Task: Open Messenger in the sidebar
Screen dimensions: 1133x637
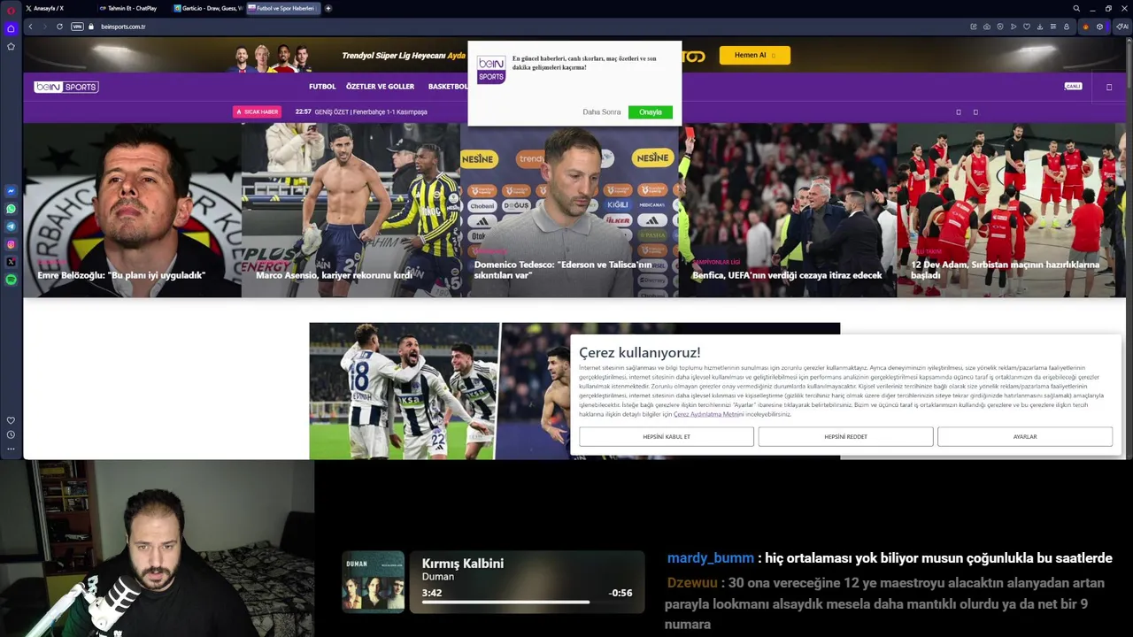Action: click(11, 191)
